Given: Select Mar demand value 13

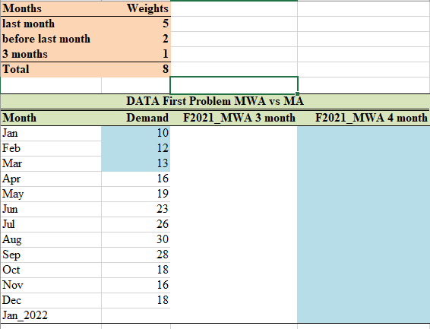Looking at the screenshot, I should (x=136, y=163).
